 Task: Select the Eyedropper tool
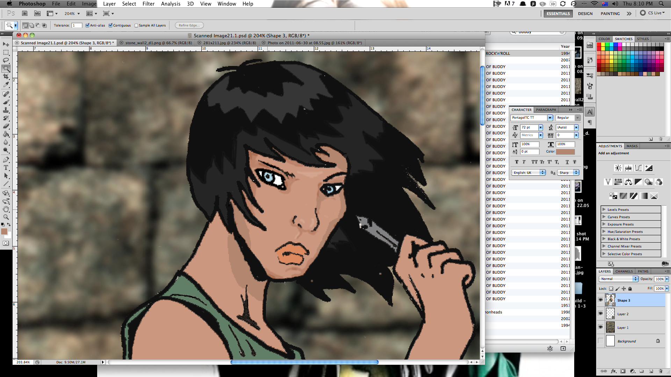coord(6,84)
